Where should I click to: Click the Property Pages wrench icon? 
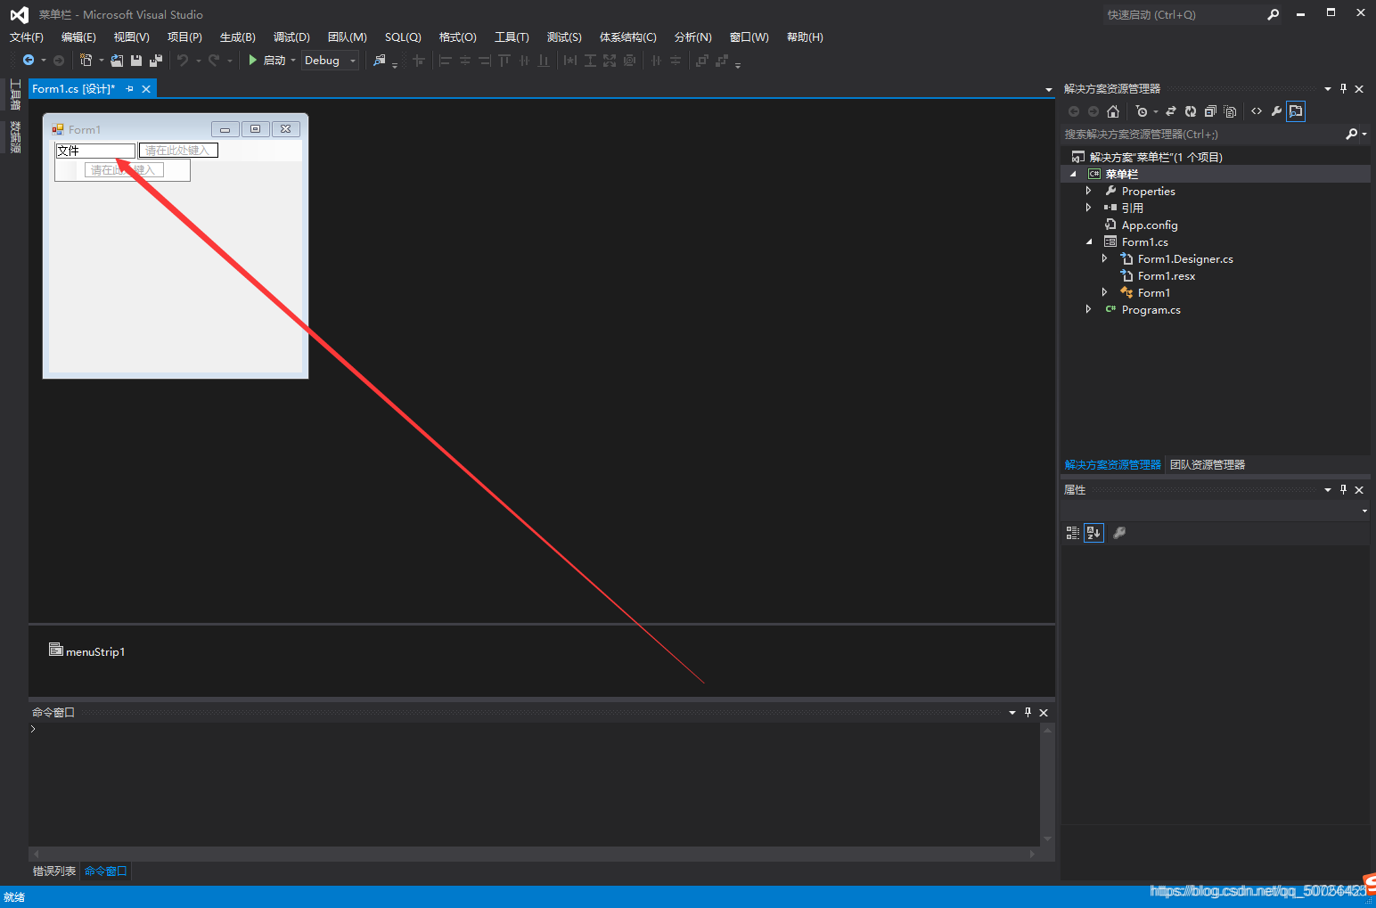(x=1119, y=533)
